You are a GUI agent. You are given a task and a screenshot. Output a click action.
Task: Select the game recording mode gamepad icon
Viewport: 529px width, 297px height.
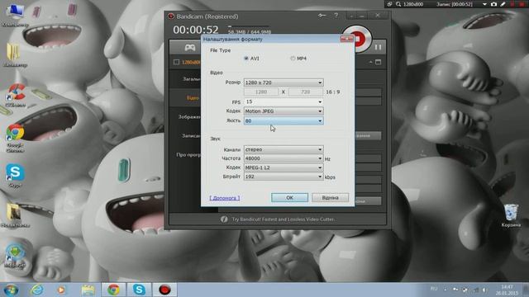(190, 48)
